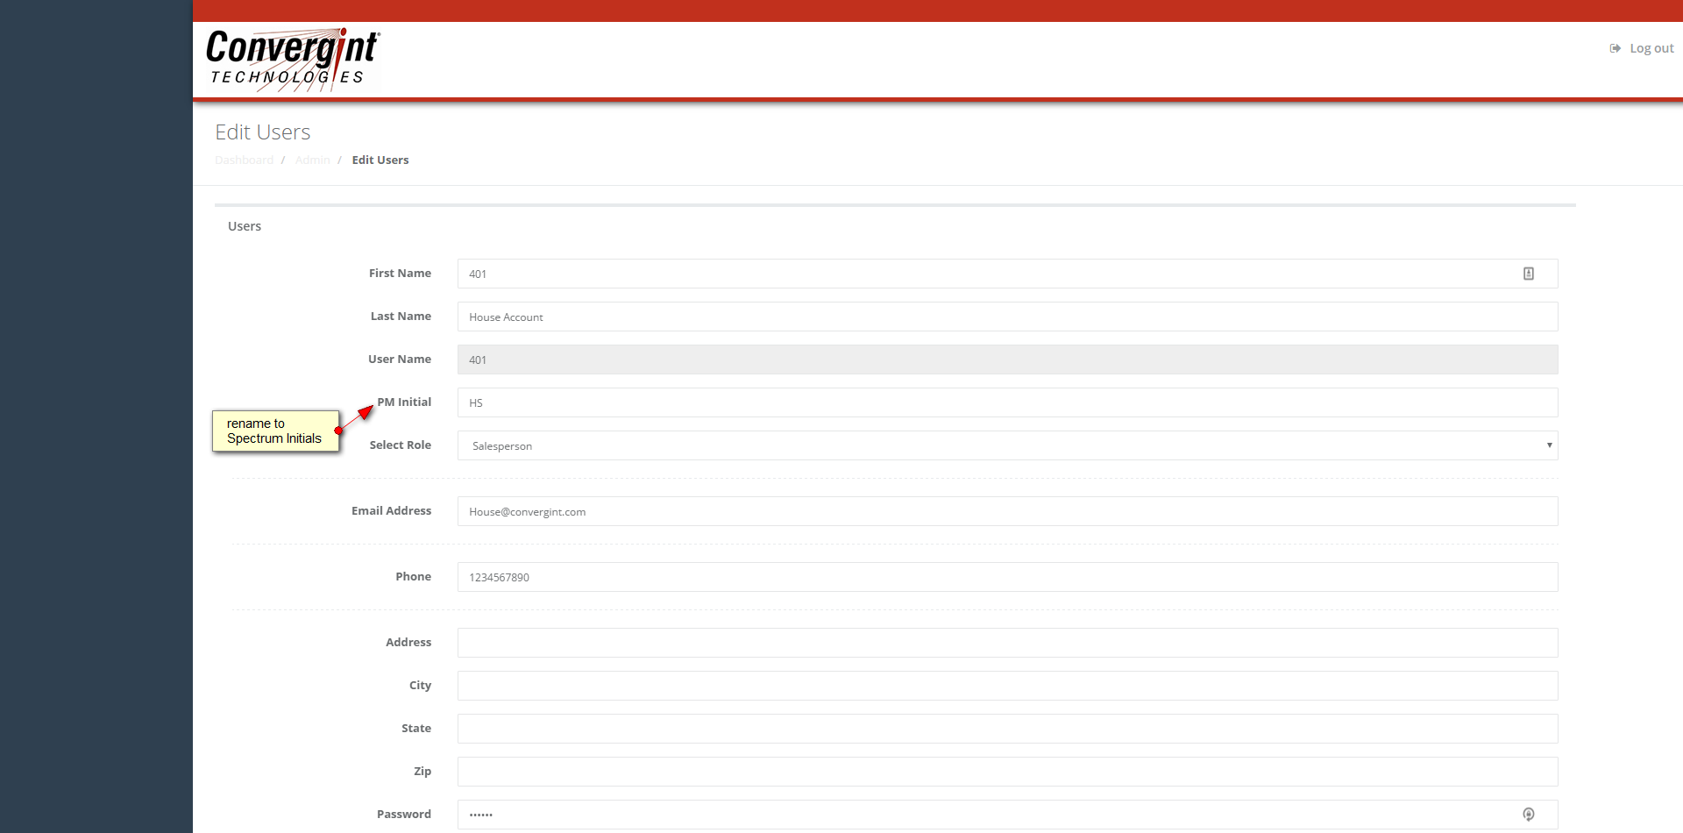This screenshot has width=1683, height=833.
Task: Focus the PM Initial field containing HS
Action: [x=1007, y=402]
